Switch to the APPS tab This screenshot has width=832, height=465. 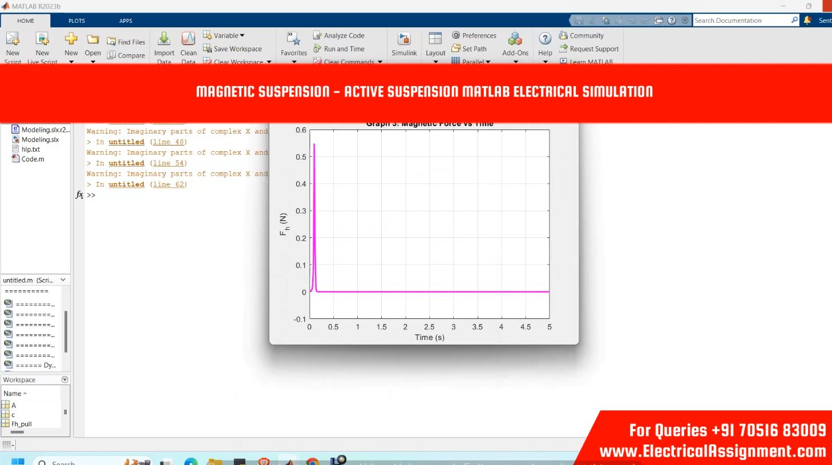[126, 21]
